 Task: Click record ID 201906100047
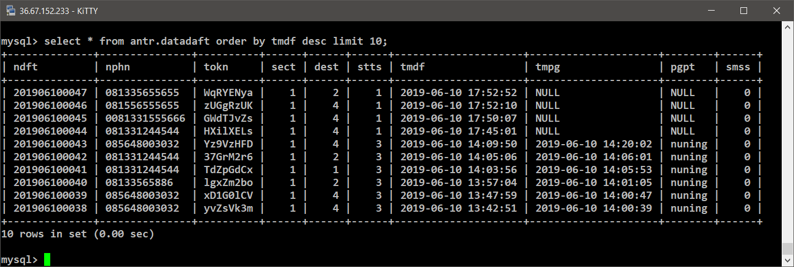pos(50,93)
